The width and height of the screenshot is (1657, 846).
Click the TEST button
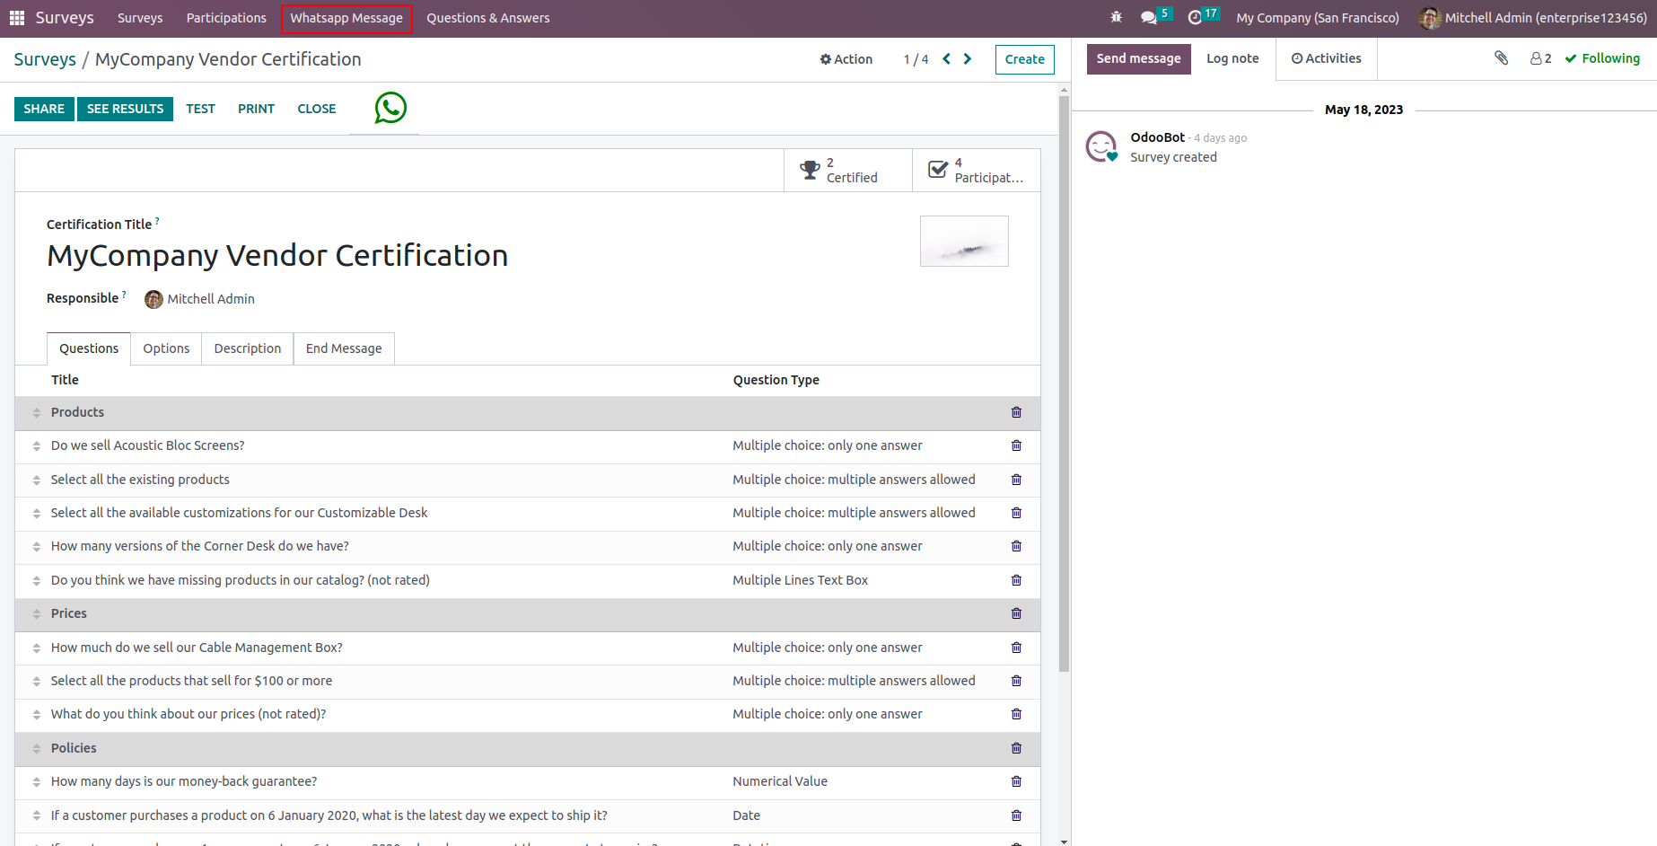(x=200, y=109)
